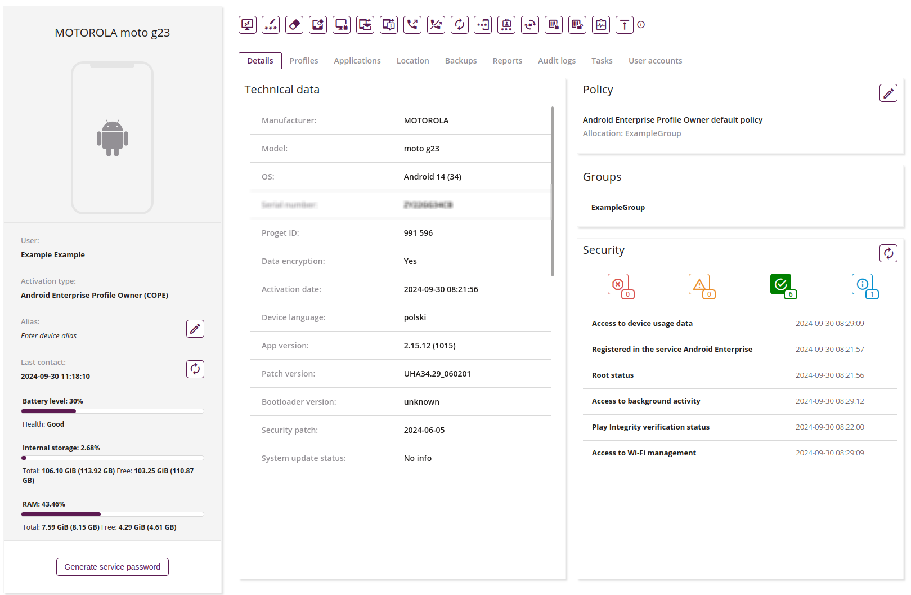
Task: Click the eraser wipe device icon
Action: coord(294,25)
